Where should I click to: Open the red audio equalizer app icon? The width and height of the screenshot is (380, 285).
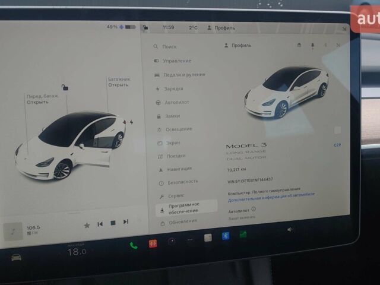pyautogui.click(x=153, y=243)
